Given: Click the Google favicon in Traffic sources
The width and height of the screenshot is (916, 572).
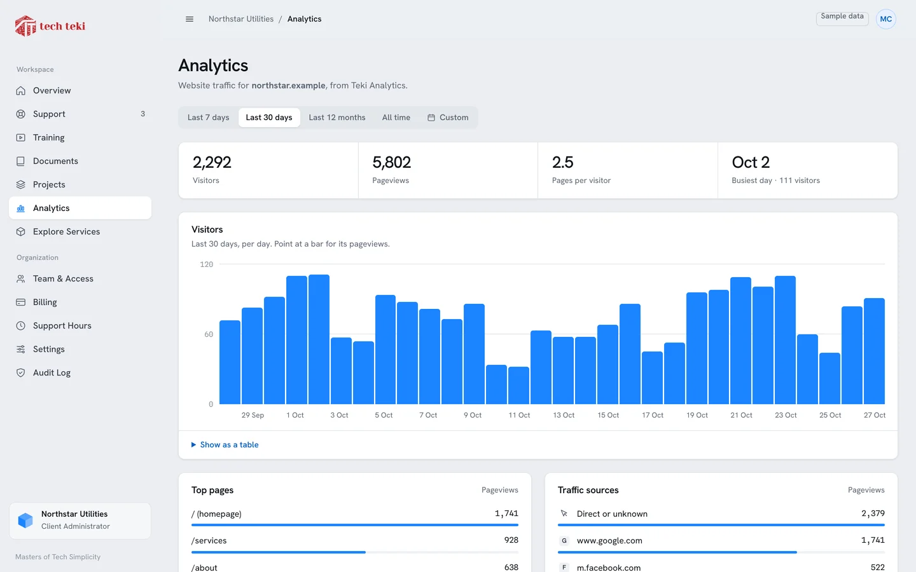Looking at the screenshot, I should (564, 541).
